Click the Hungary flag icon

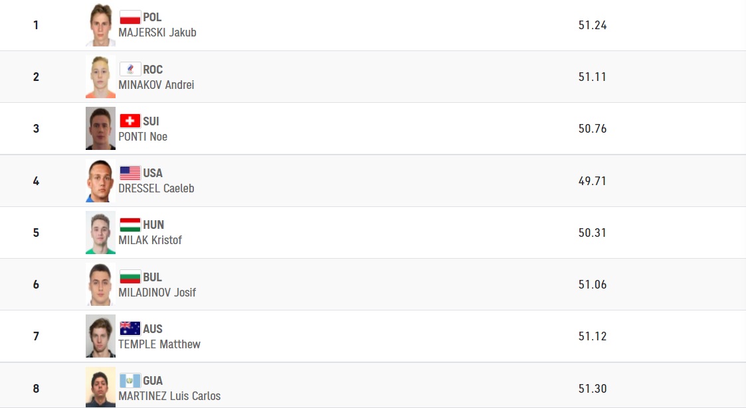pos(130,225)
